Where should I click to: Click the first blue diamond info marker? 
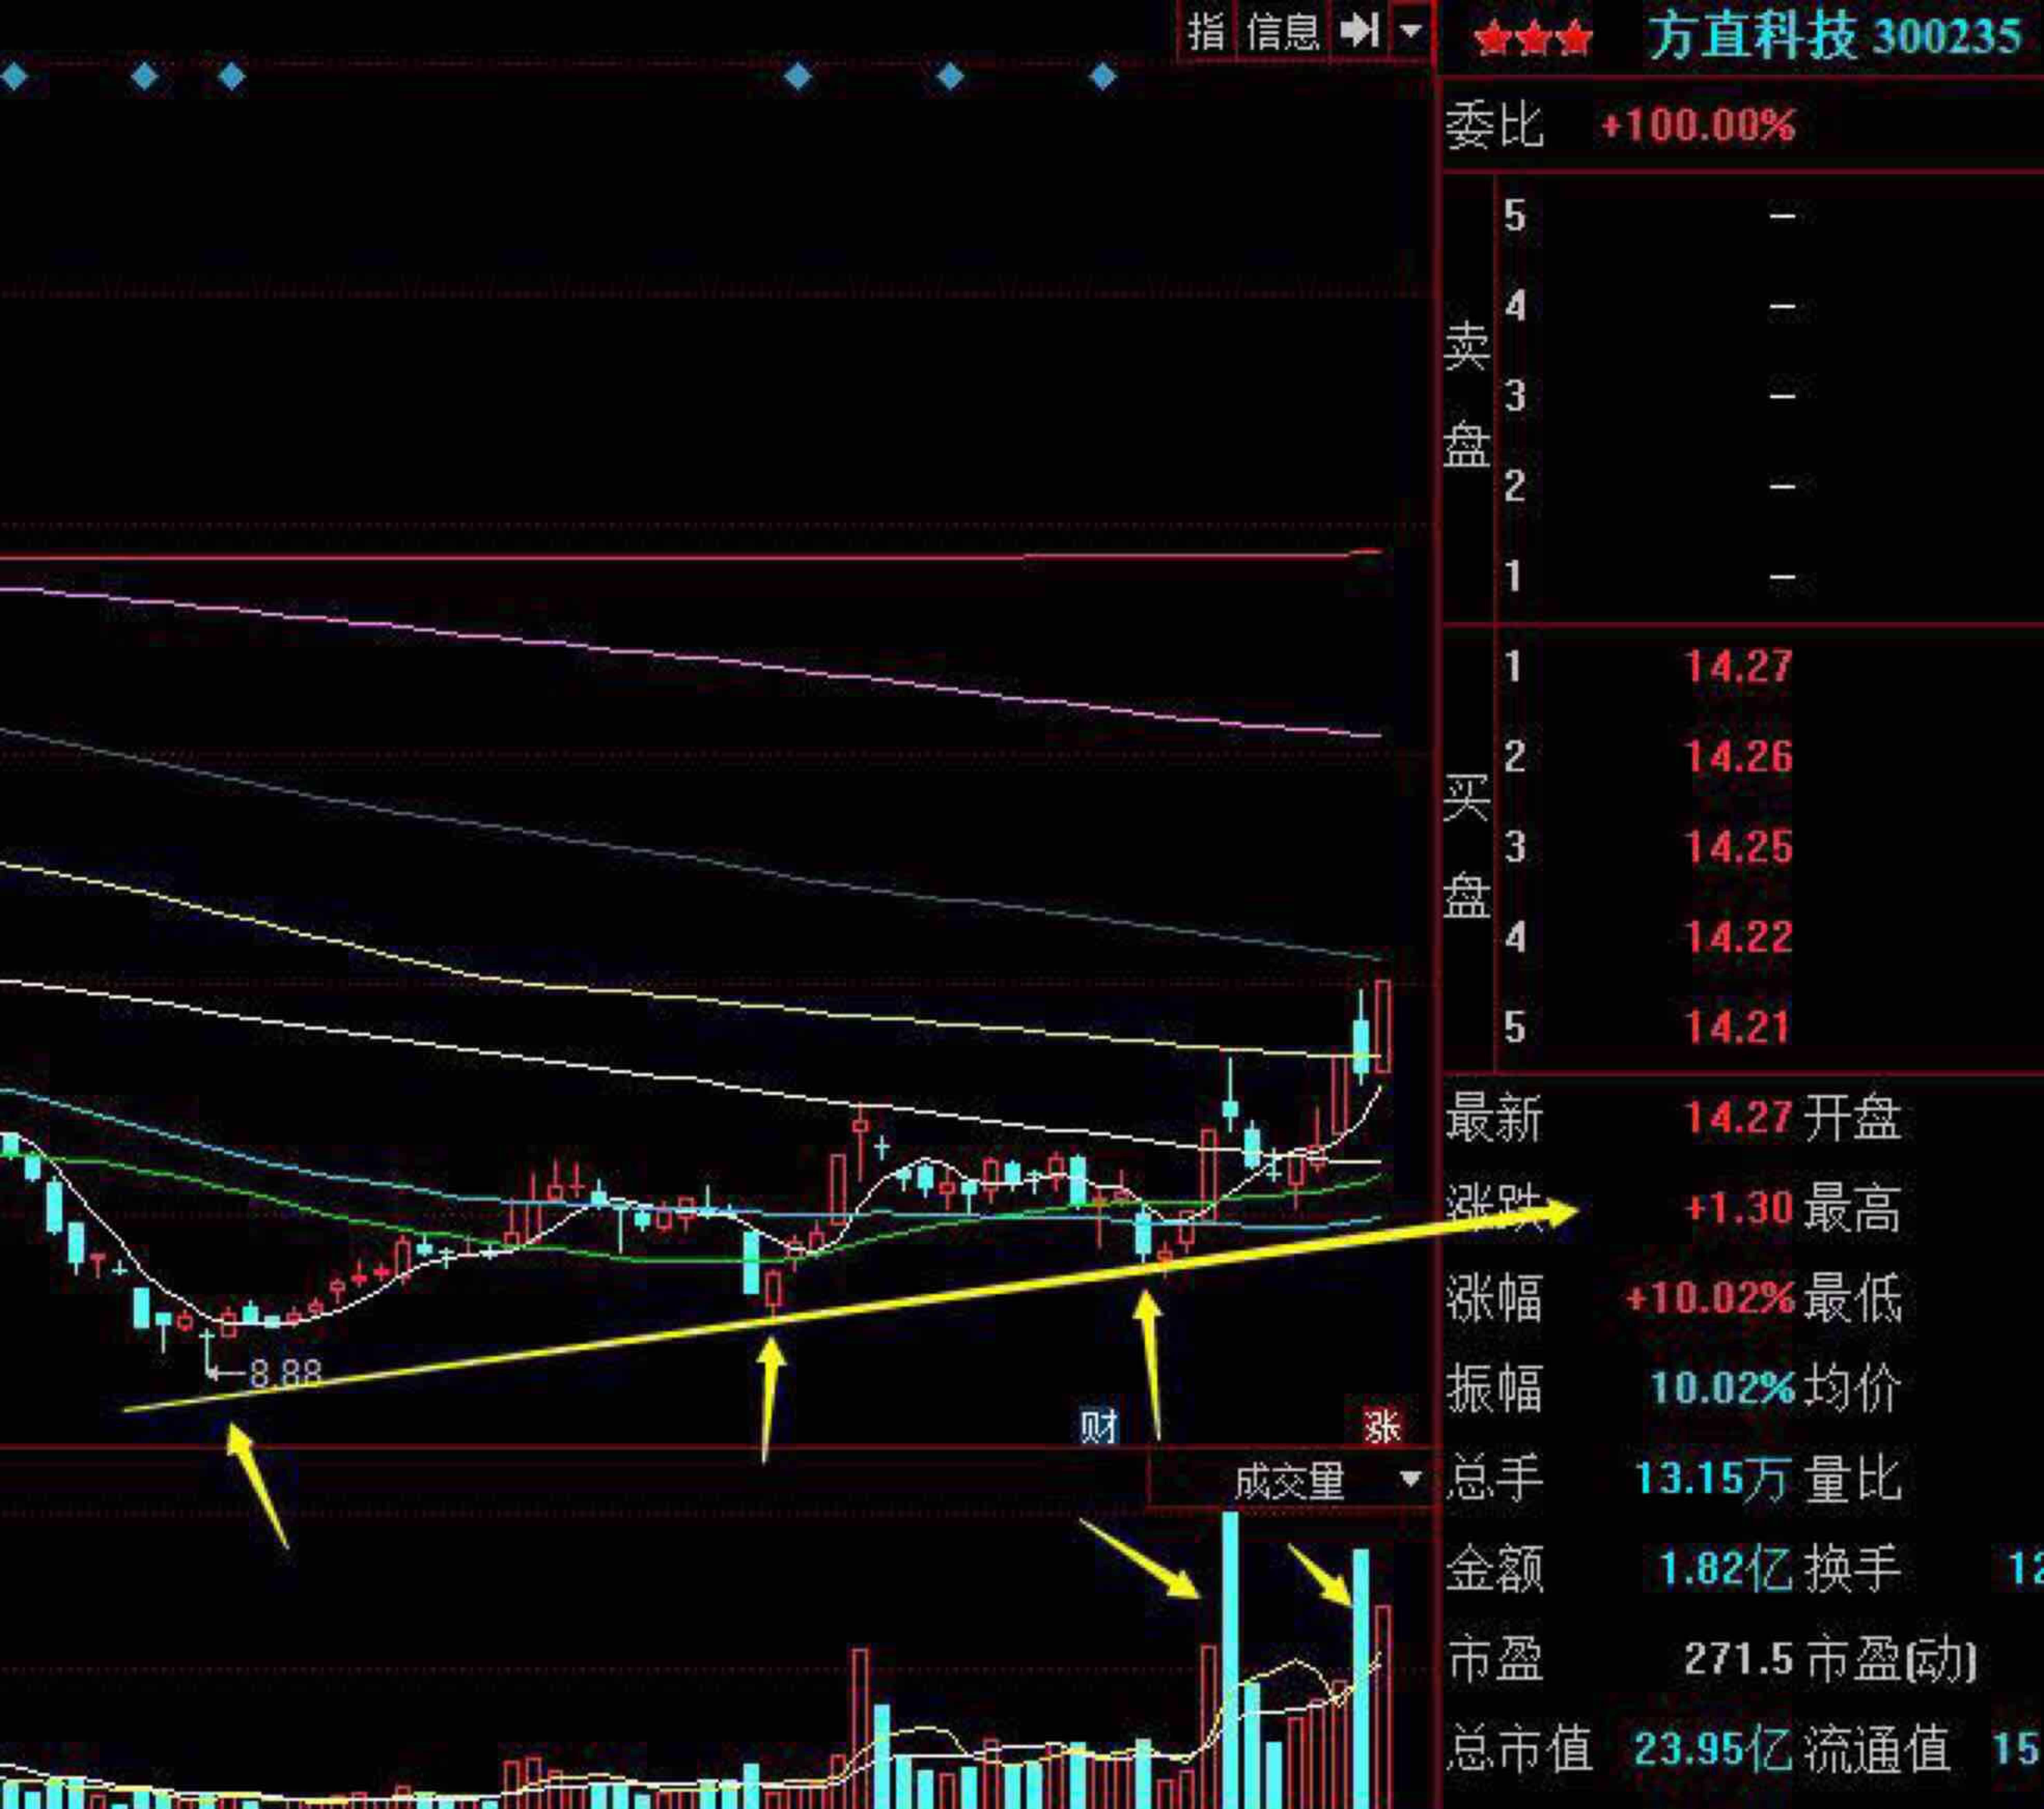tap(14, 76)
